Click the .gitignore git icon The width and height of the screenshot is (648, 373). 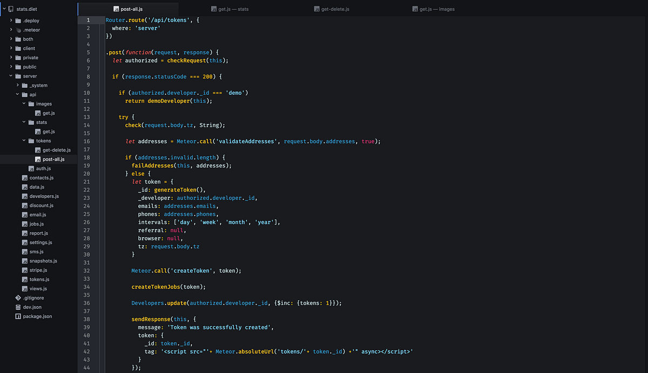point(18,298)
